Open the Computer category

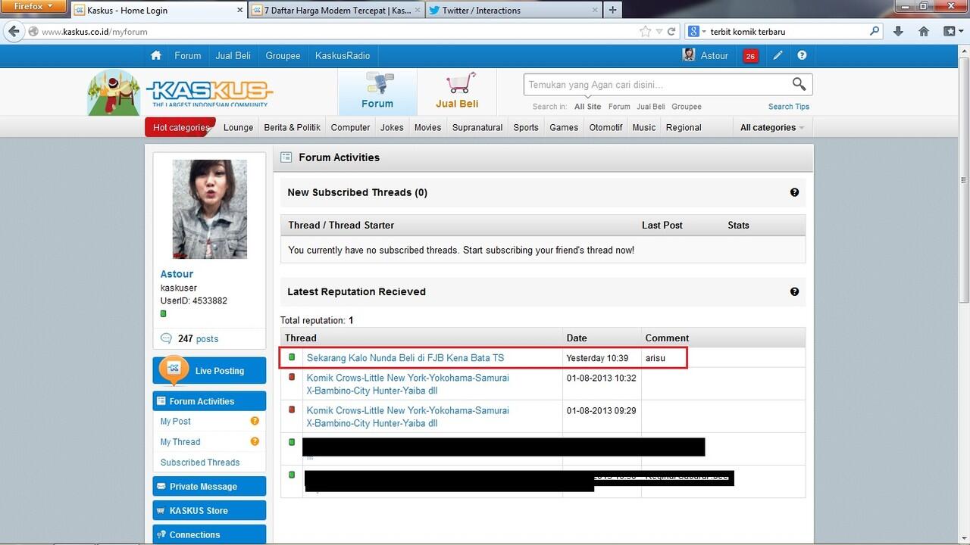(350, 127)
